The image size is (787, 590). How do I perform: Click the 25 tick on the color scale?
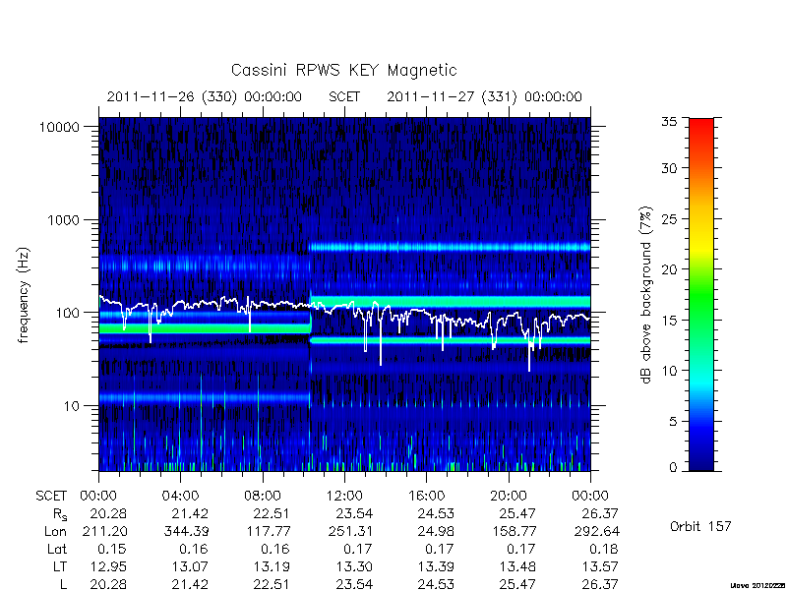tap(669, 219)
